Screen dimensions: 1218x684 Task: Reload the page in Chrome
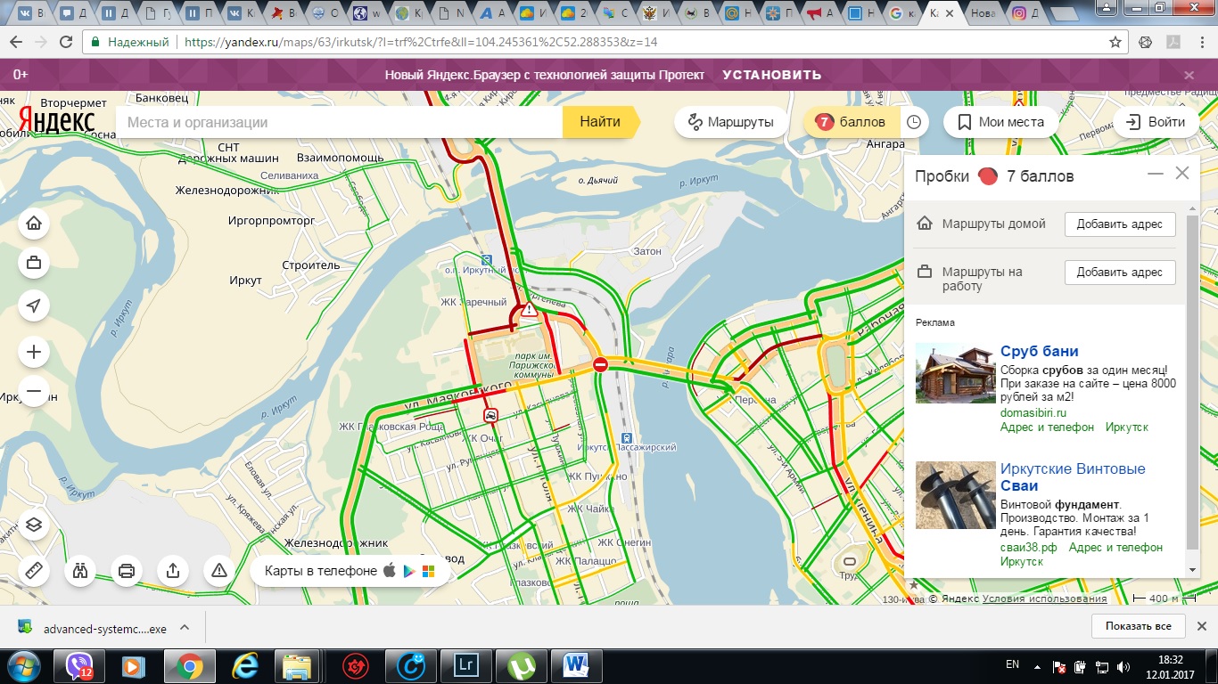66,42
